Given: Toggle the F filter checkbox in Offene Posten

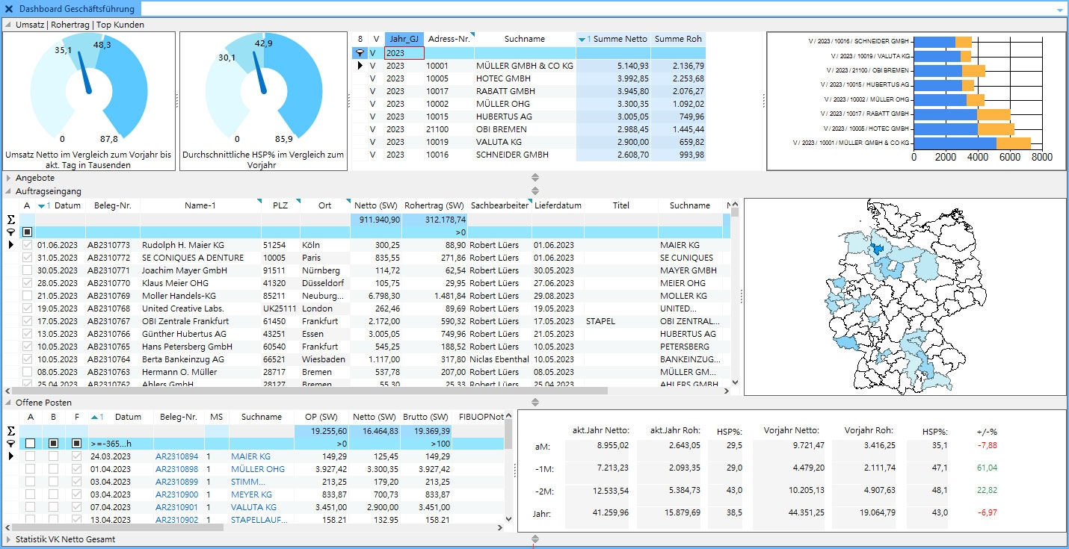Looking at the screenshot, I should (x=76, y=444).
